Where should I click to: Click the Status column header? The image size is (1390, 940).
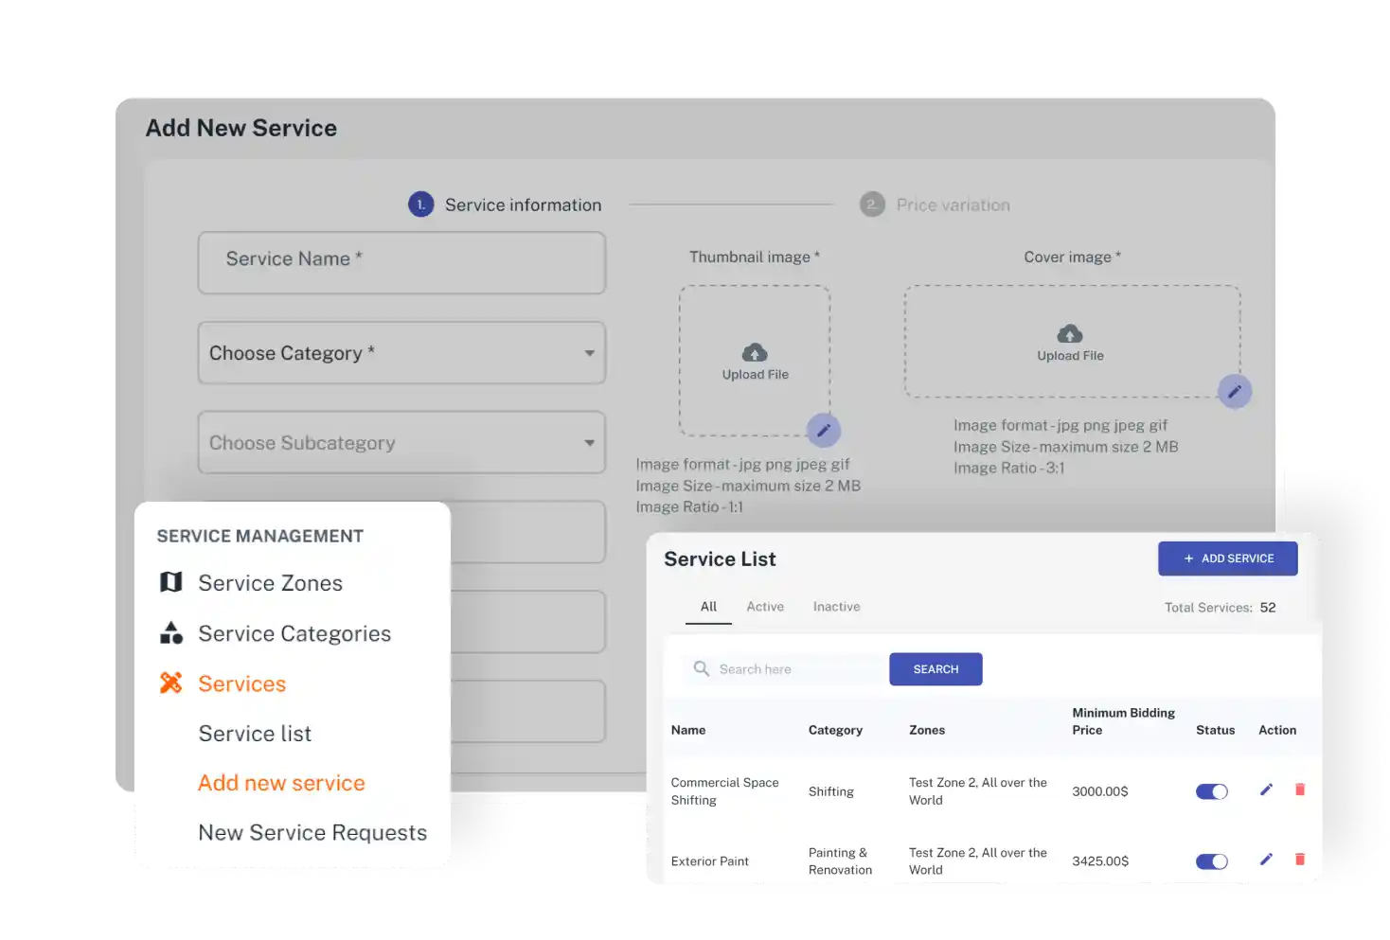point(1215,730)
